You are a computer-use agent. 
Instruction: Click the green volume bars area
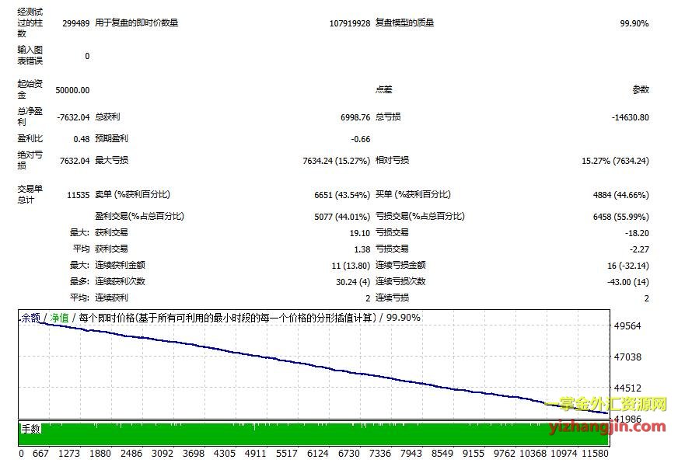(x=311, y=435)
